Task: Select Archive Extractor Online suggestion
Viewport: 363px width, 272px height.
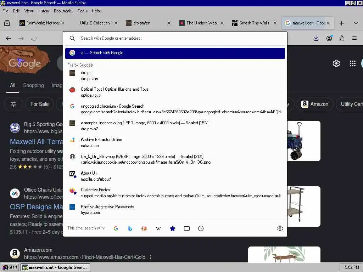Action: pyautogui.click(x=175, y=142)
